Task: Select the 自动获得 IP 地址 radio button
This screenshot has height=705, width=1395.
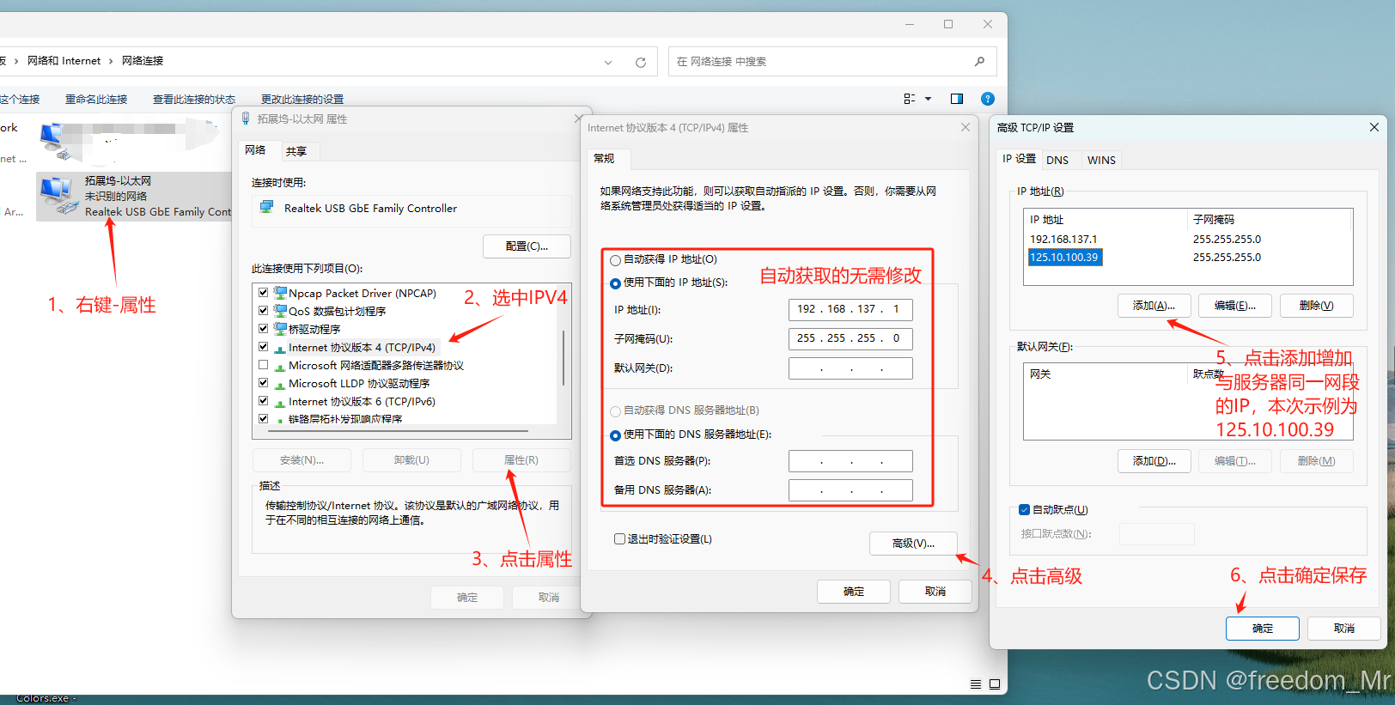Action: point(615,260)
